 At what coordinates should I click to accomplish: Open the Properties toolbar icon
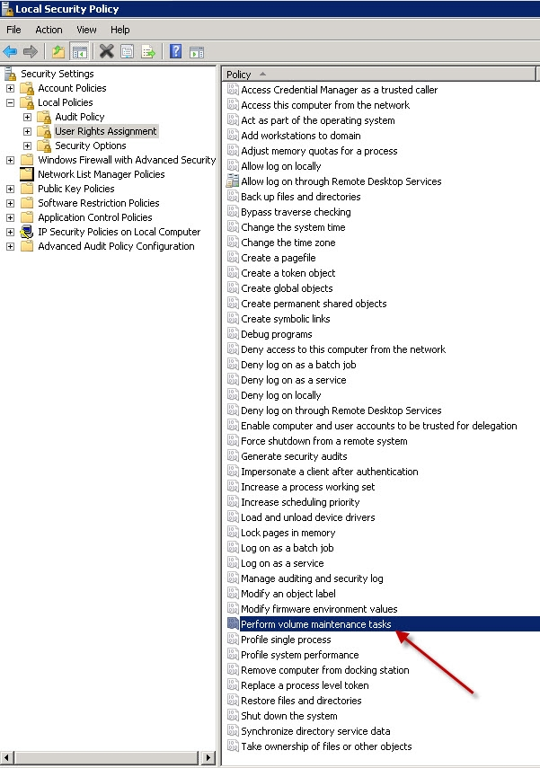(127, 51)
